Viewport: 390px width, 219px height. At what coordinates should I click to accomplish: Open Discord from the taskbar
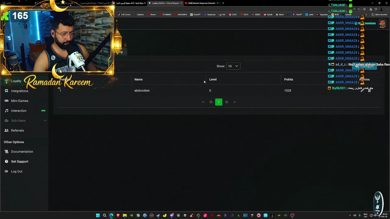point(172,215)
